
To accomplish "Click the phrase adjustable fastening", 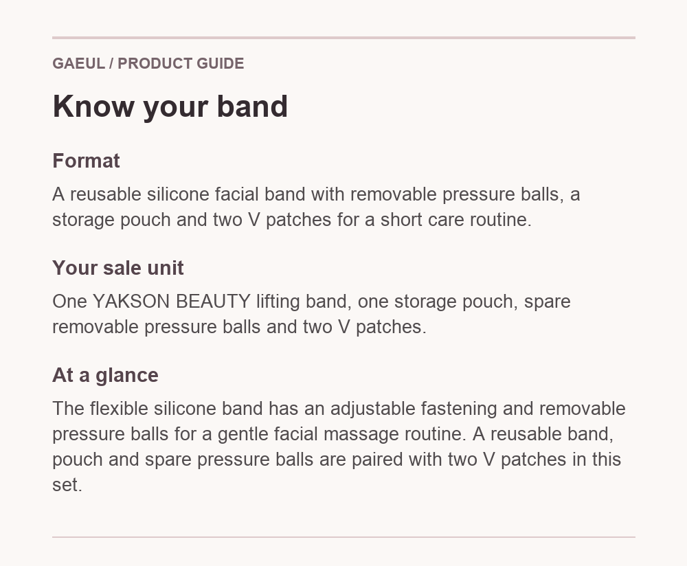I will pos(414,408).
